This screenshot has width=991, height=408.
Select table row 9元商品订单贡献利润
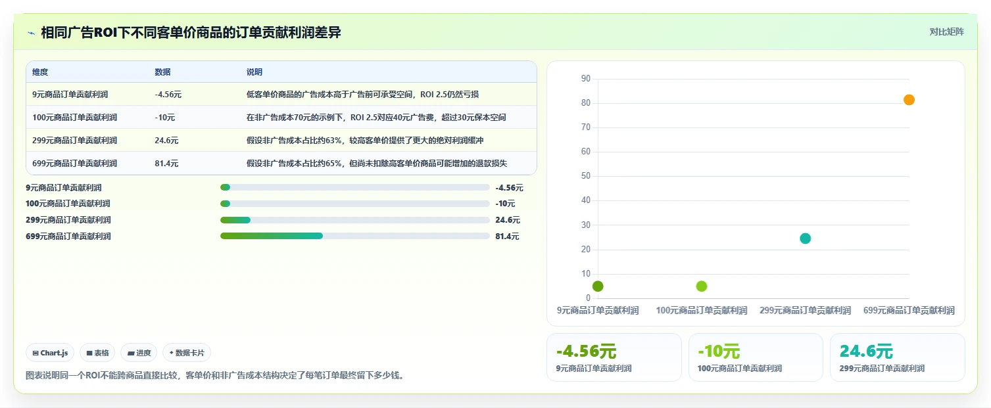pos(281,95)
